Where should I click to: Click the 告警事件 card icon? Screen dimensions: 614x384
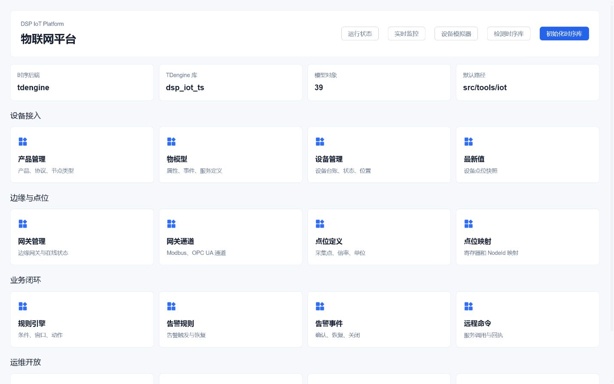[320, 306]
